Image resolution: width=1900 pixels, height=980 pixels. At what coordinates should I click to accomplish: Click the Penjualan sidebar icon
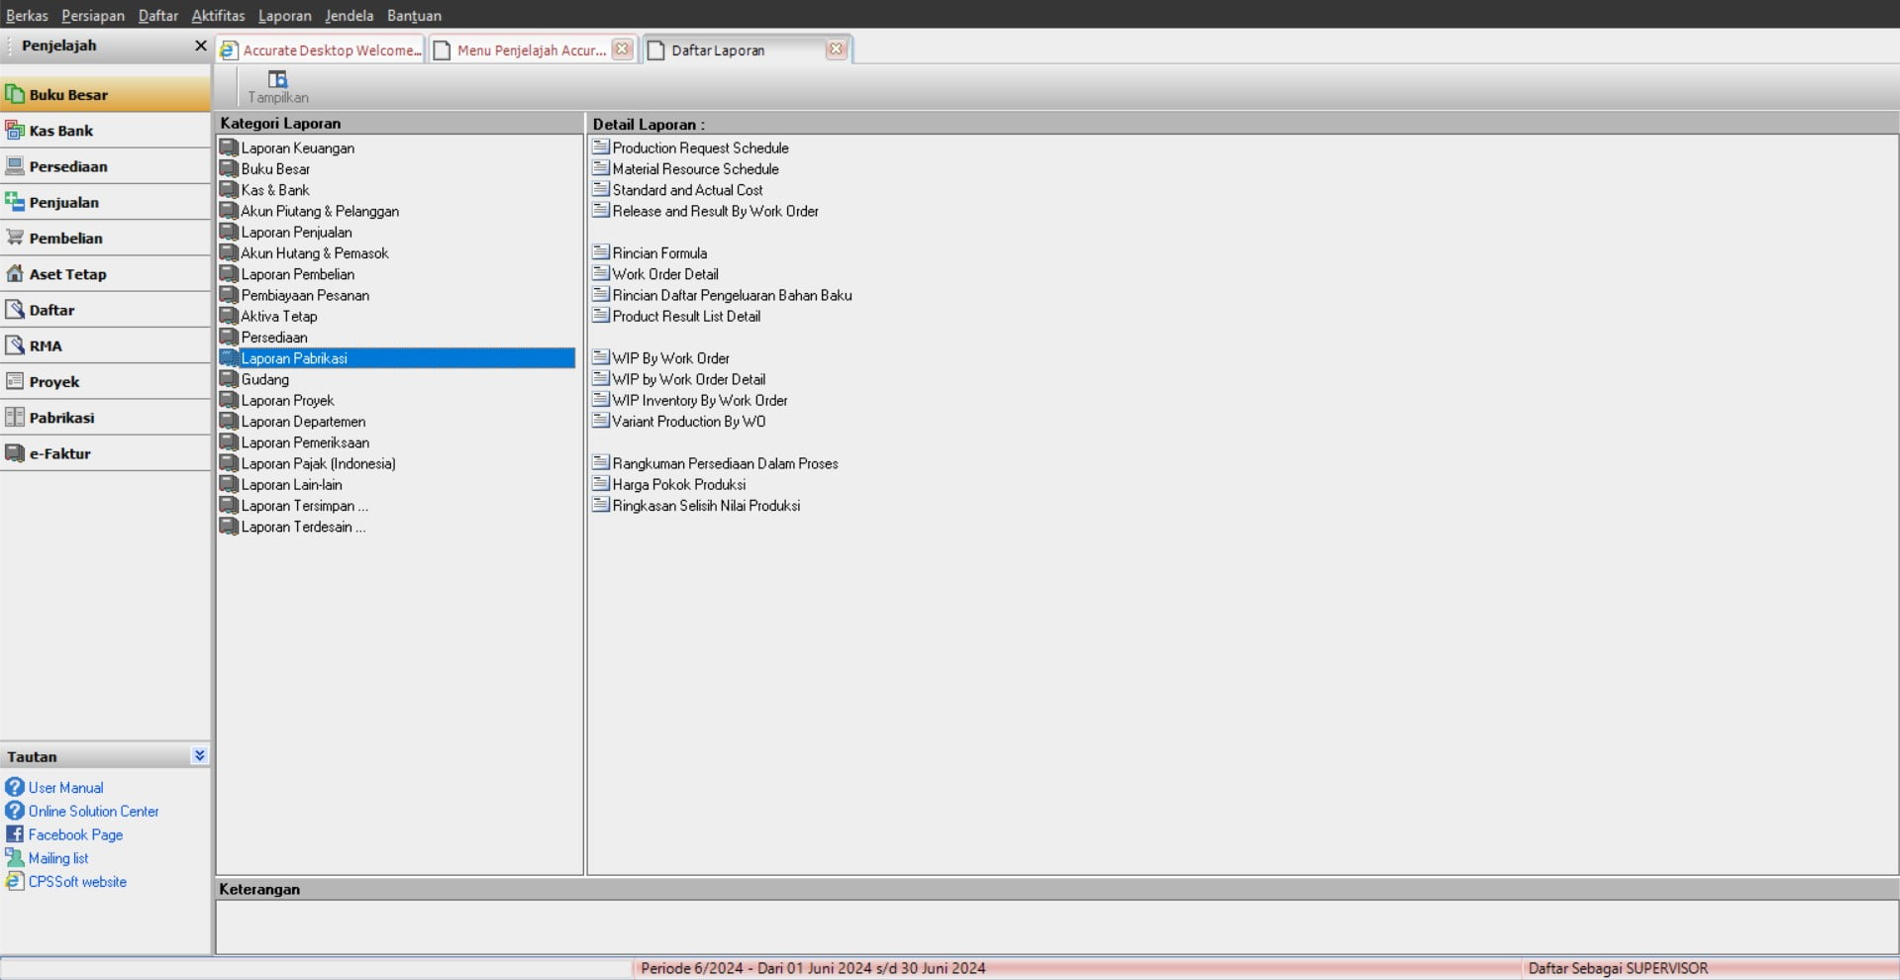16,202
